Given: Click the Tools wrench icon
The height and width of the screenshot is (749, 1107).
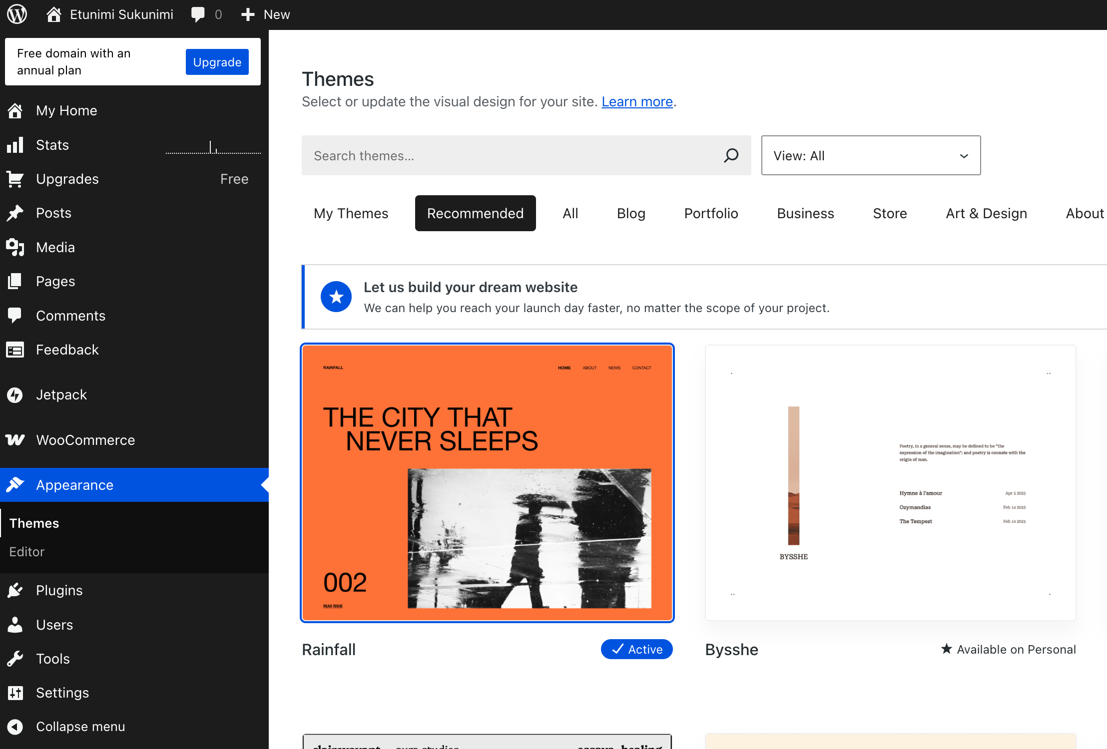Looking at the screenshot, I should [15, 659].
